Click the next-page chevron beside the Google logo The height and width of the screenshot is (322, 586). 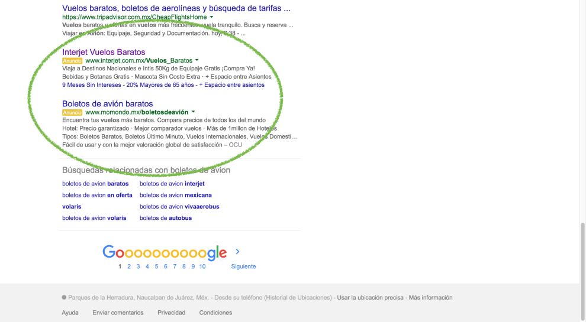[238, 252]
